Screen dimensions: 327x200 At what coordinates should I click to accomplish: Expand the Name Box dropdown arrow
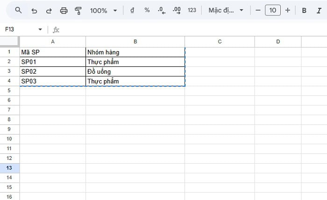(40, 29)
